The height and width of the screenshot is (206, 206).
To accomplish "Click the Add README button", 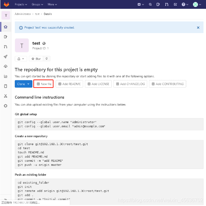I will [69, 84].
